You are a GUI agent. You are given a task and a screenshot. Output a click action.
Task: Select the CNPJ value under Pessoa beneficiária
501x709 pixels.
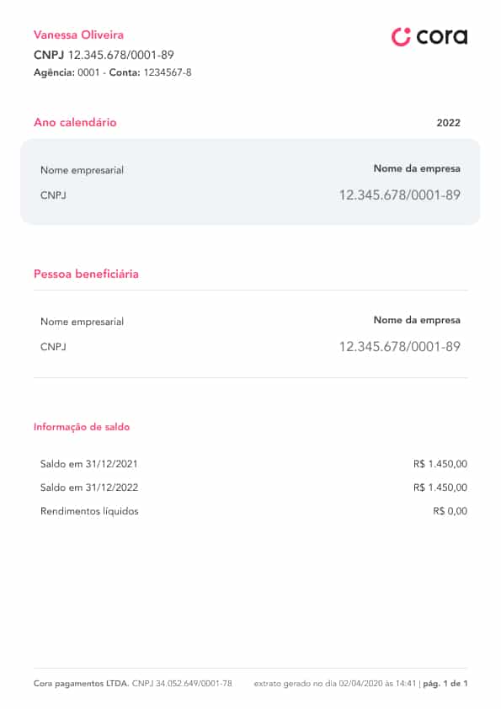click(x=400, y=346)
